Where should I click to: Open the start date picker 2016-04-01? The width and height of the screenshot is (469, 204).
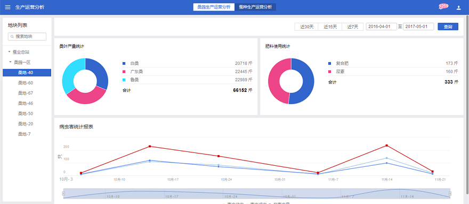pyautogui.click(x=382, y=27)
